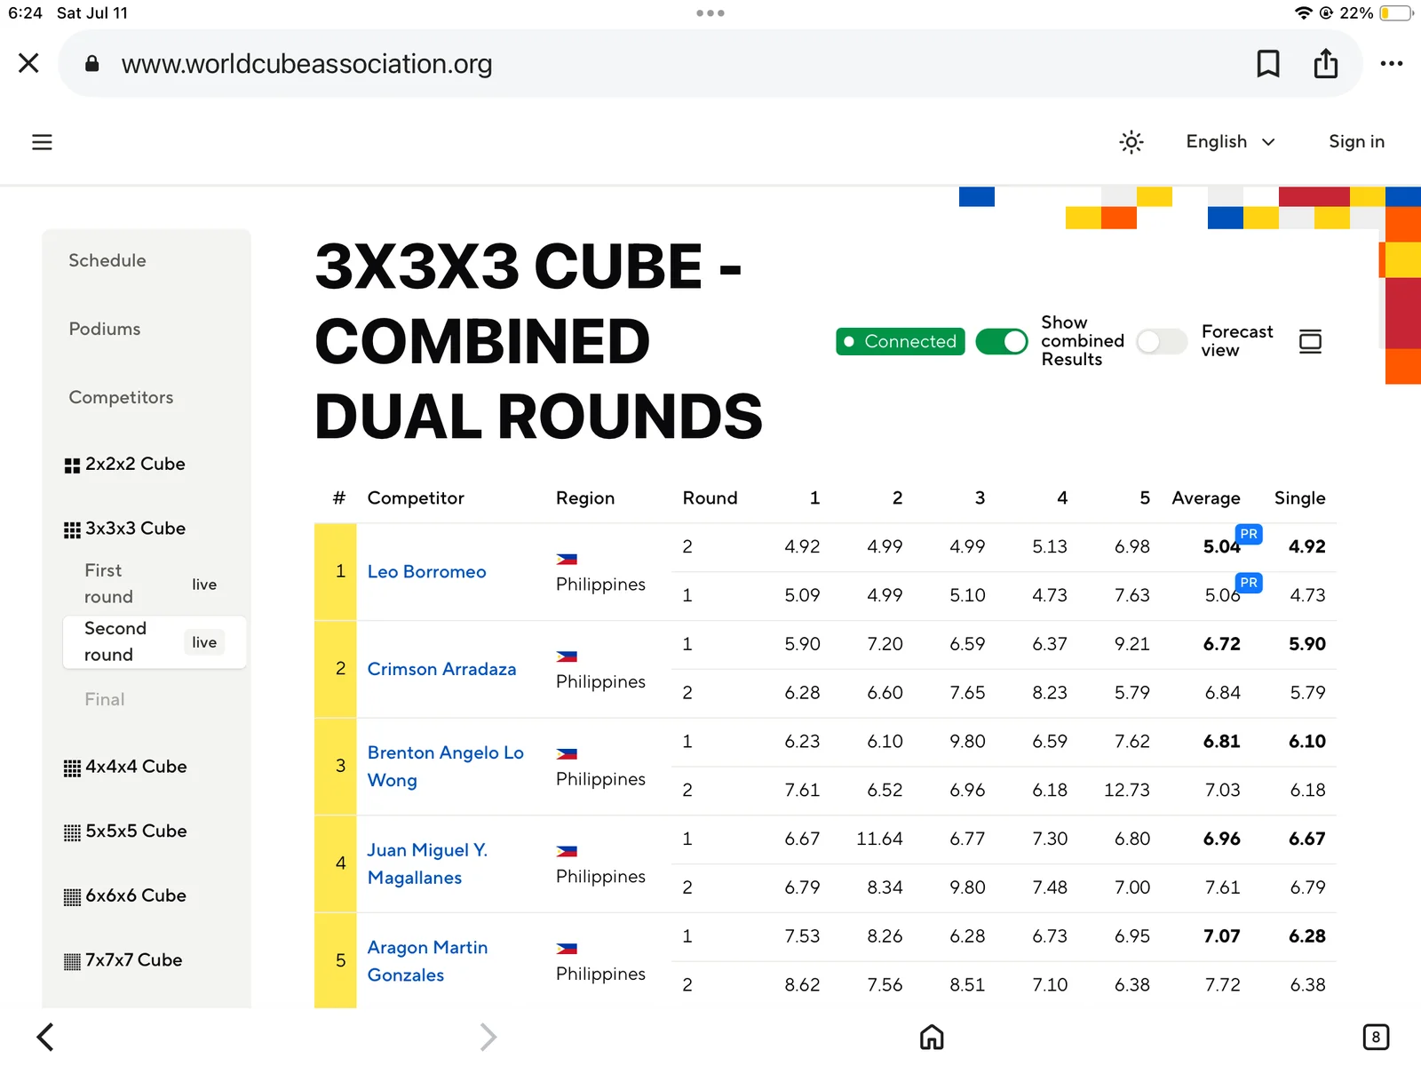The width and height of the screenshot is (1421, 1066).
Task: Open Crimson Arradaza's competitor profile
Action: pos(441,669)
